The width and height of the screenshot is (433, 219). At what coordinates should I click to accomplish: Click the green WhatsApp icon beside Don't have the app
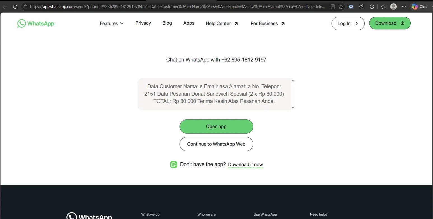174,165
